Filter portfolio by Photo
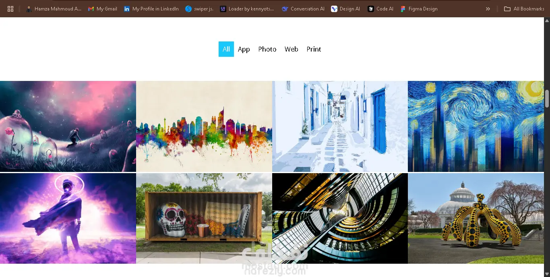The height and width of the screenshot is (277, 550). (x=267, y=49)
